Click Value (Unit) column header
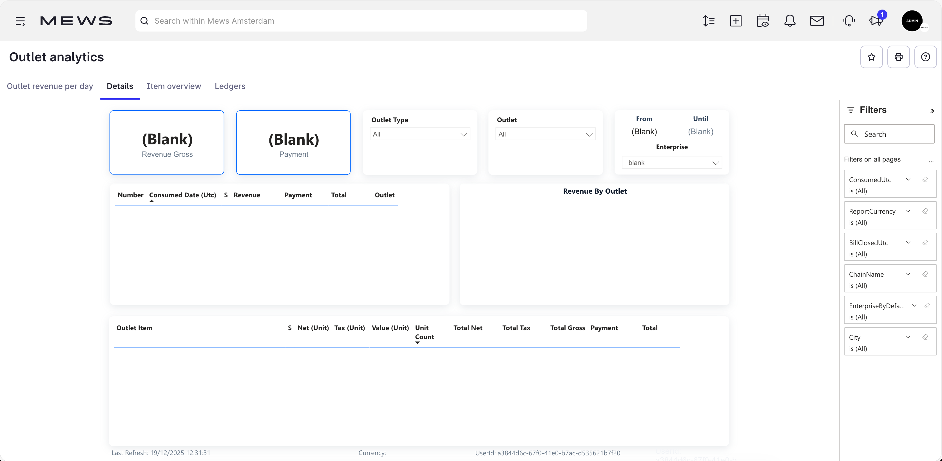 click(x=390, y=328)
